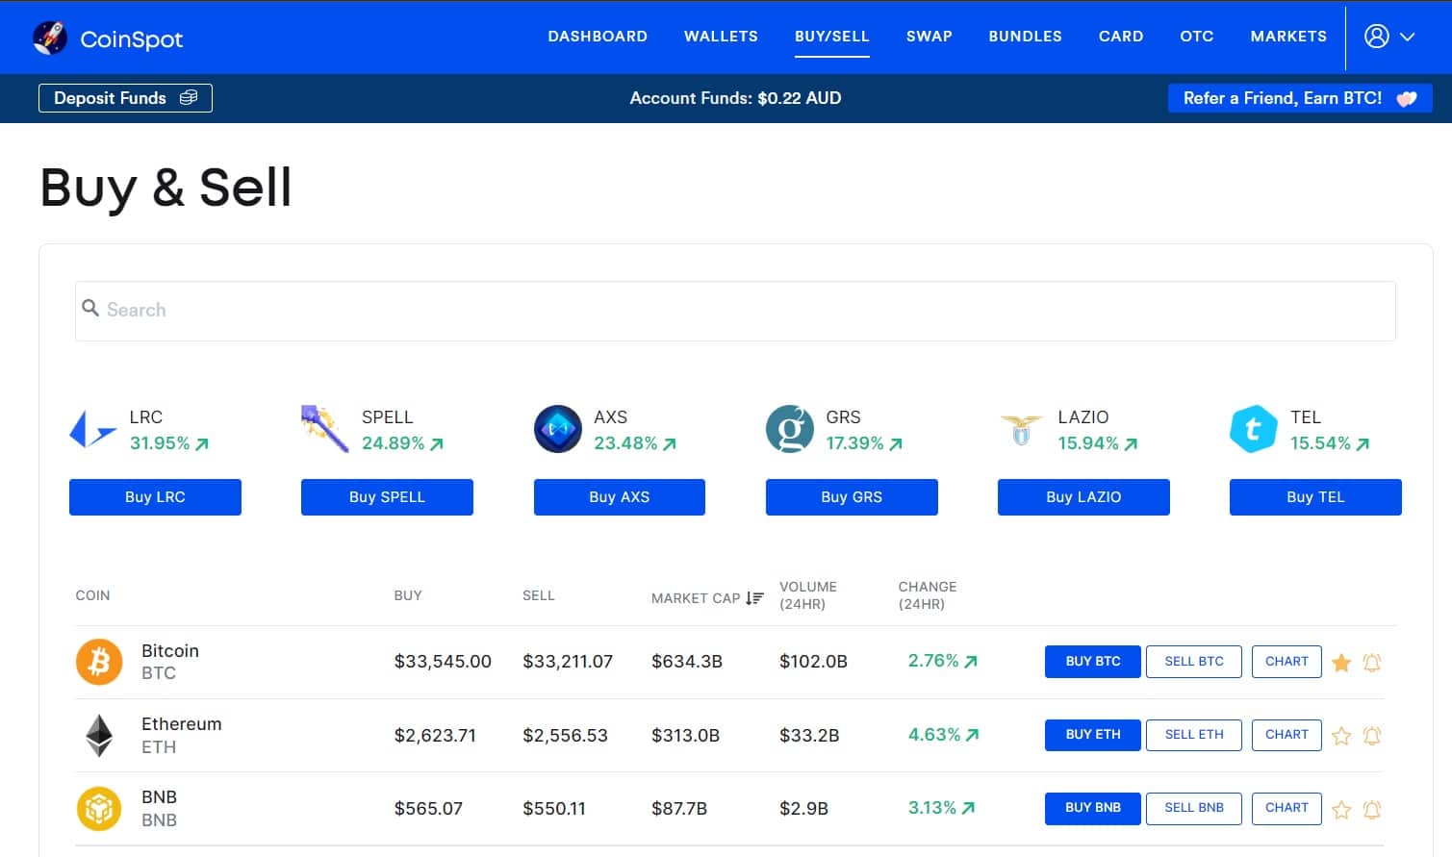The height and width of the screenshot is (857, 1452).
Task: Go to the OTC page
Action: 1197,37
